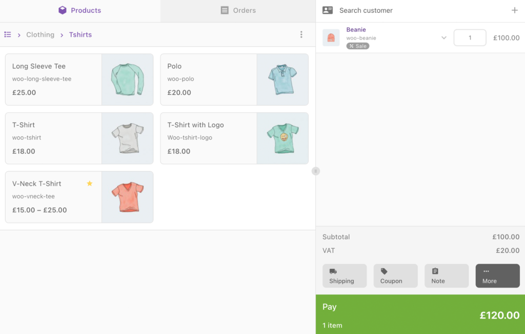Click the category list icon in breadcrumb
This screenshot has height=334, width=525.
coord(8,34)
